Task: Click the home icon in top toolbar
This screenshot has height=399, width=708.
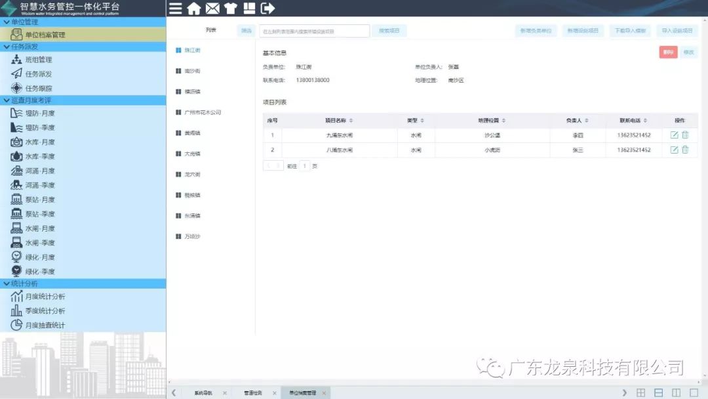Action: tap(194, 9)
